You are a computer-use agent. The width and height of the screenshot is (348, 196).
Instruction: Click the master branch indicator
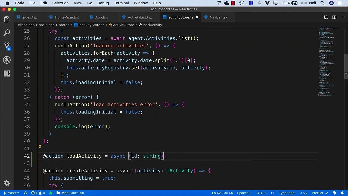[11, 193]
